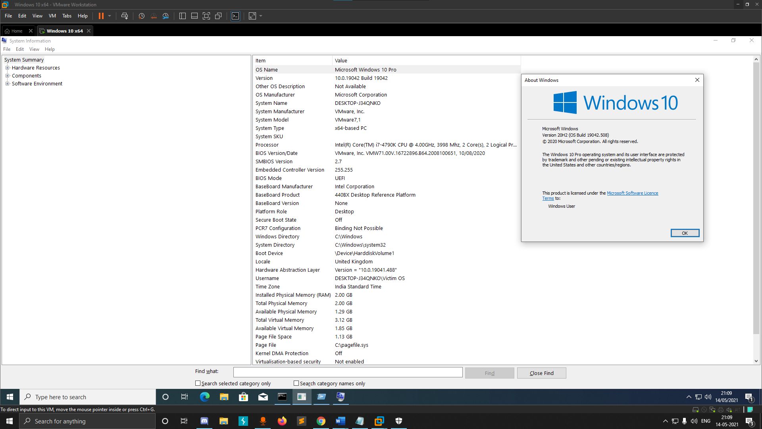The image size is (762, 429).
Task: Open VMware File menu
Action: (8, 16)
